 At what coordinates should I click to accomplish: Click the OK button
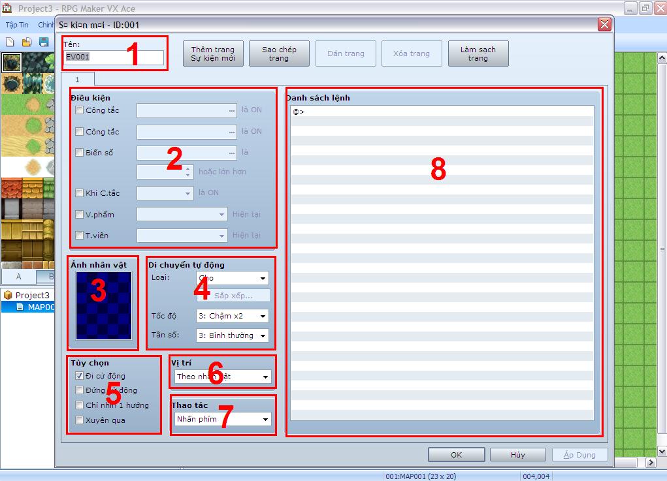(457, 455)
